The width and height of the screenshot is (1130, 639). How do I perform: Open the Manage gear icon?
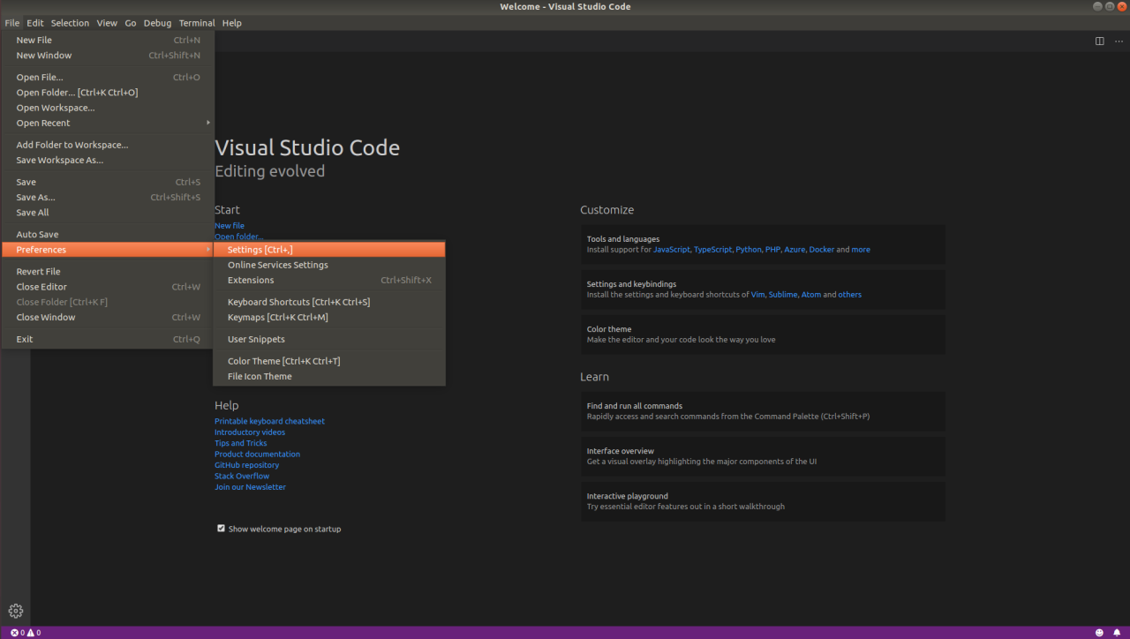coord(15,611)
